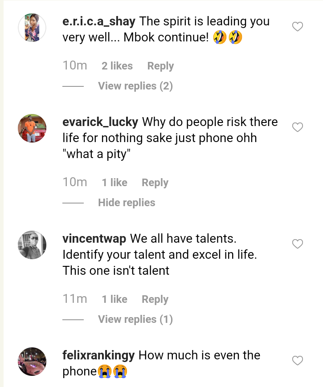Go to vincentwap's profile via username
323x387 pixels.
point(94,239)
